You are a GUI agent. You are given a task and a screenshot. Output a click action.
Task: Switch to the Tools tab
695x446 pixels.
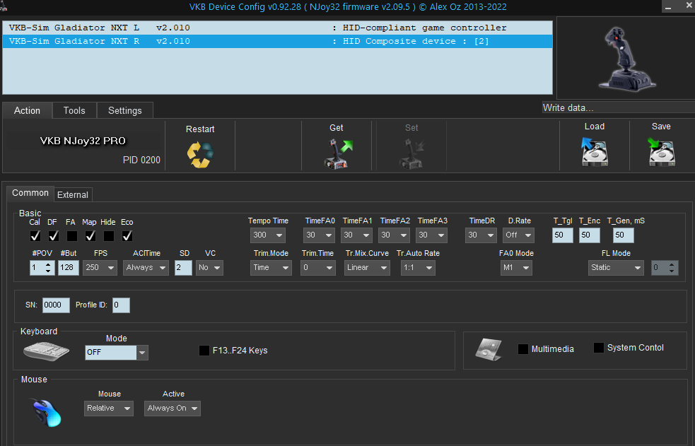pos(74,111)
